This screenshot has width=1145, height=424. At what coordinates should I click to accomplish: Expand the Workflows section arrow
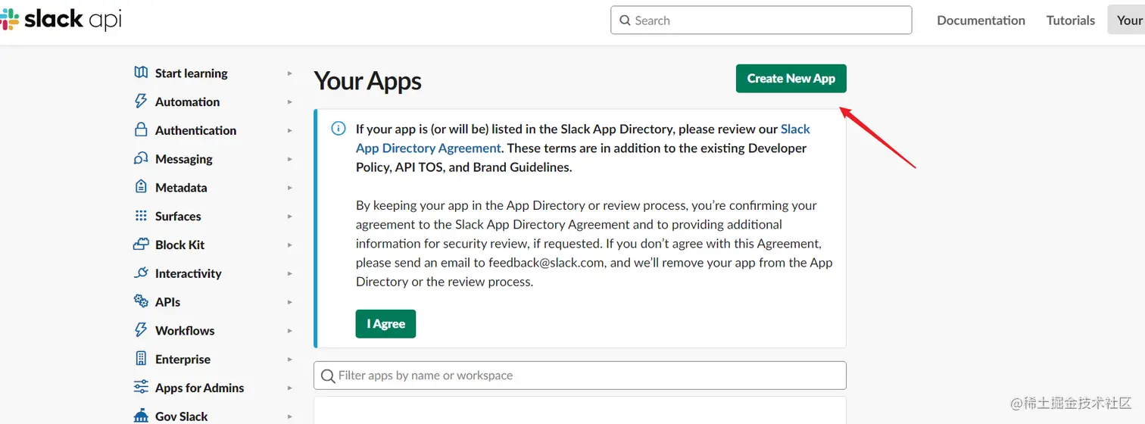click(x=290, y=330)
